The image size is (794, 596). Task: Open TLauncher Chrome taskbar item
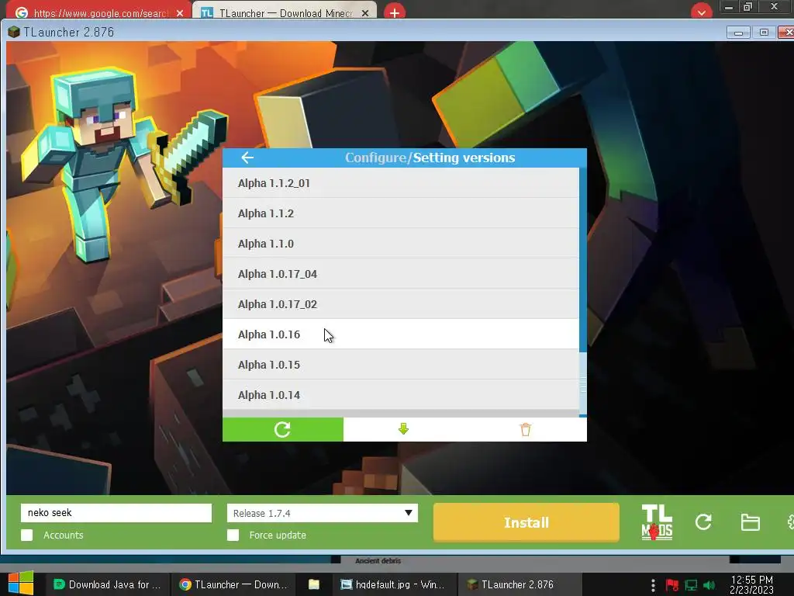click(233, 584)
